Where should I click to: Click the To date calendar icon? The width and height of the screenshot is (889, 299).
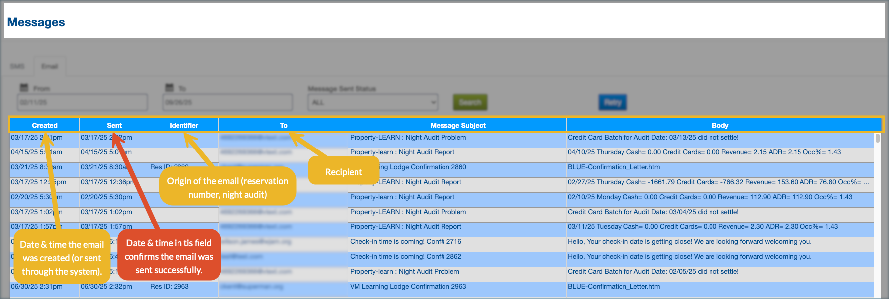click(x=169, y=88)
